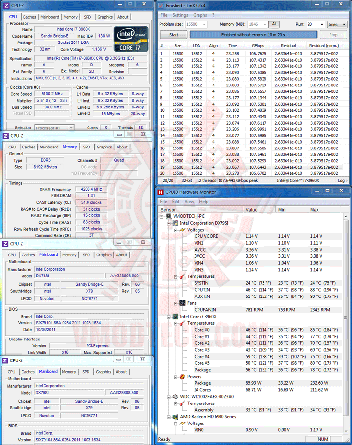Click the Value column header
Image resolution: width=352 pixels, height=445 pixels.
tap(260, 210)
